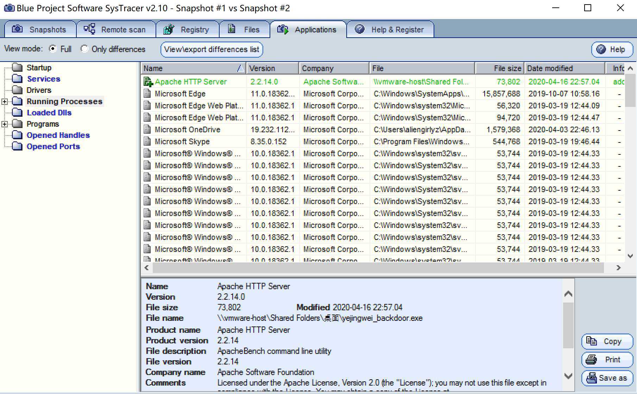
Task: Sort by the Company column header
Action: pyautogui.click(x=334, y=68)
